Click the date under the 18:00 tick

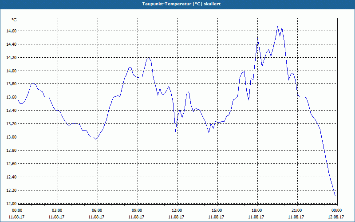256,217
